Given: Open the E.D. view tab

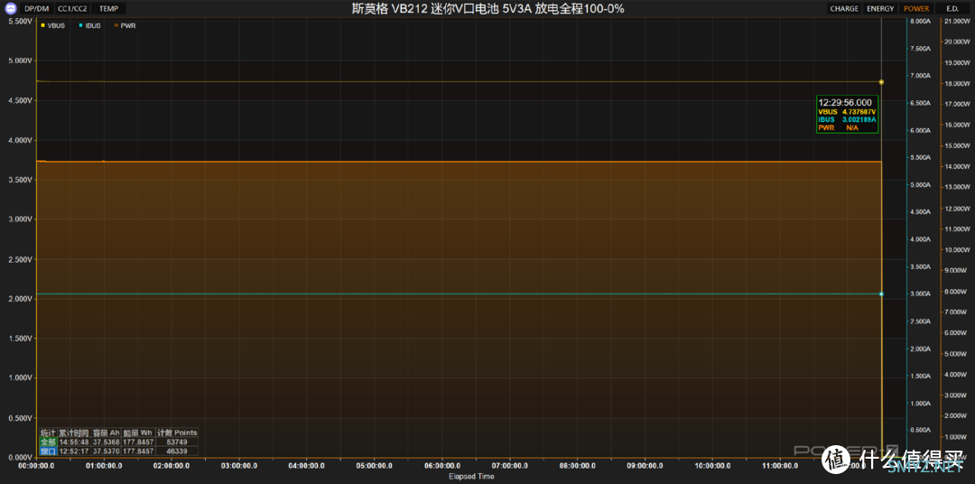Looking at the screenshot, I should point(952,9).
